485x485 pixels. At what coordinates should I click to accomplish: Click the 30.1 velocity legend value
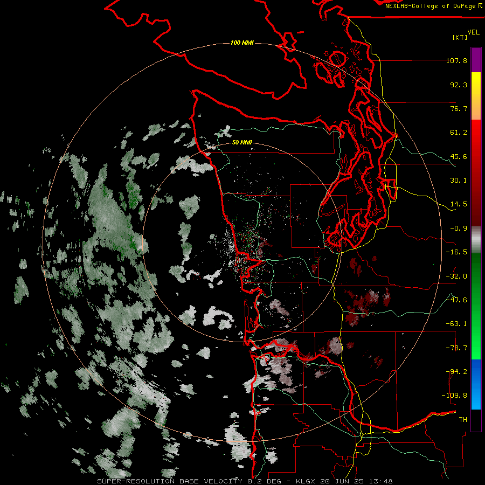click(x=459, y=181)
